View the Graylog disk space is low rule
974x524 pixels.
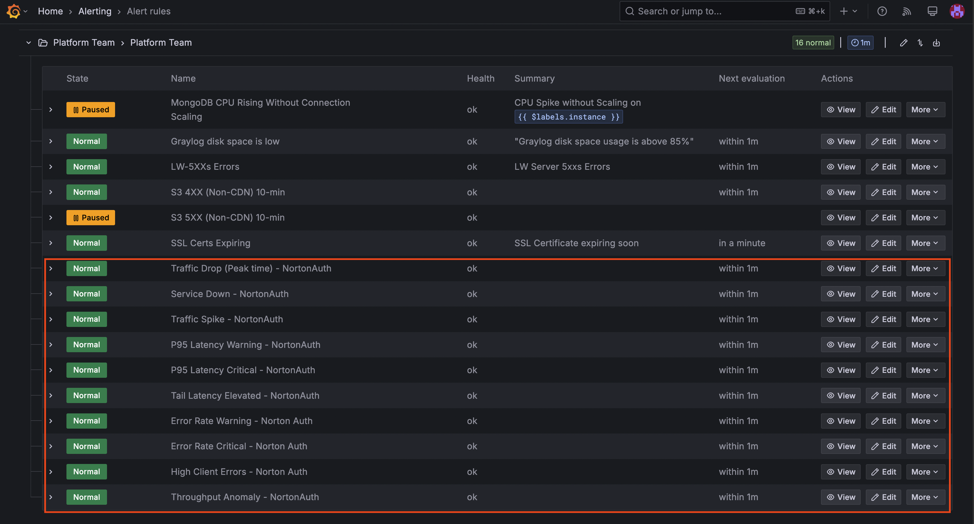click(841, 141)
